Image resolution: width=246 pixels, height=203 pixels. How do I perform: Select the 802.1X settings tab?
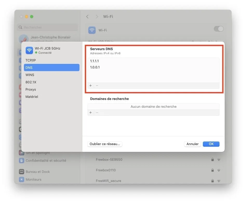point(31,82)
